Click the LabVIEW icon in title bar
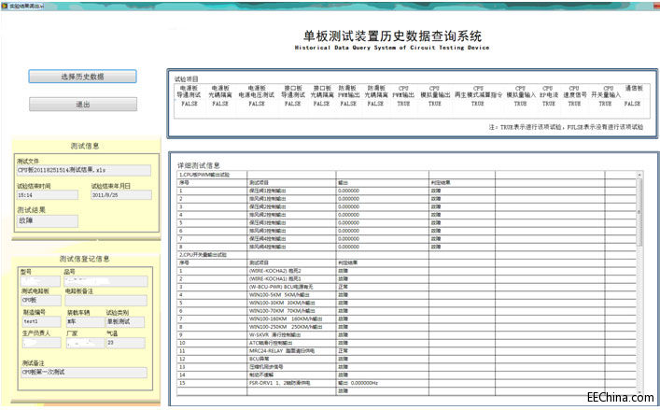This screenshot has width=660, height=410. click(x=5, y=6)
